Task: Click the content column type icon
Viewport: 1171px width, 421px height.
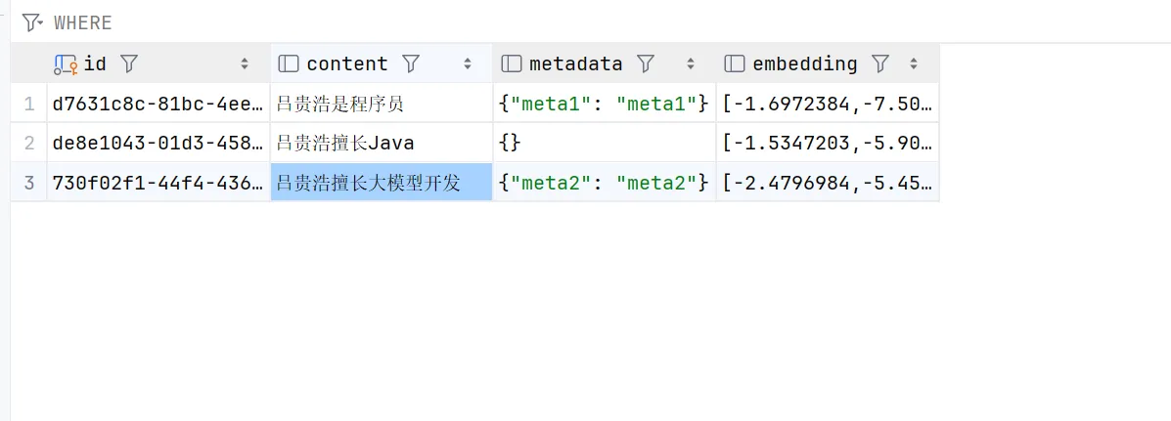Action: coord(289,63)
